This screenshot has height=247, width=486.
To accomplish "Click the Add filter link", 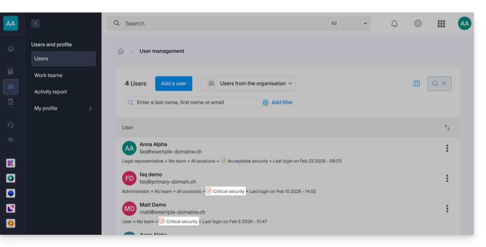I will click(278, 103).
